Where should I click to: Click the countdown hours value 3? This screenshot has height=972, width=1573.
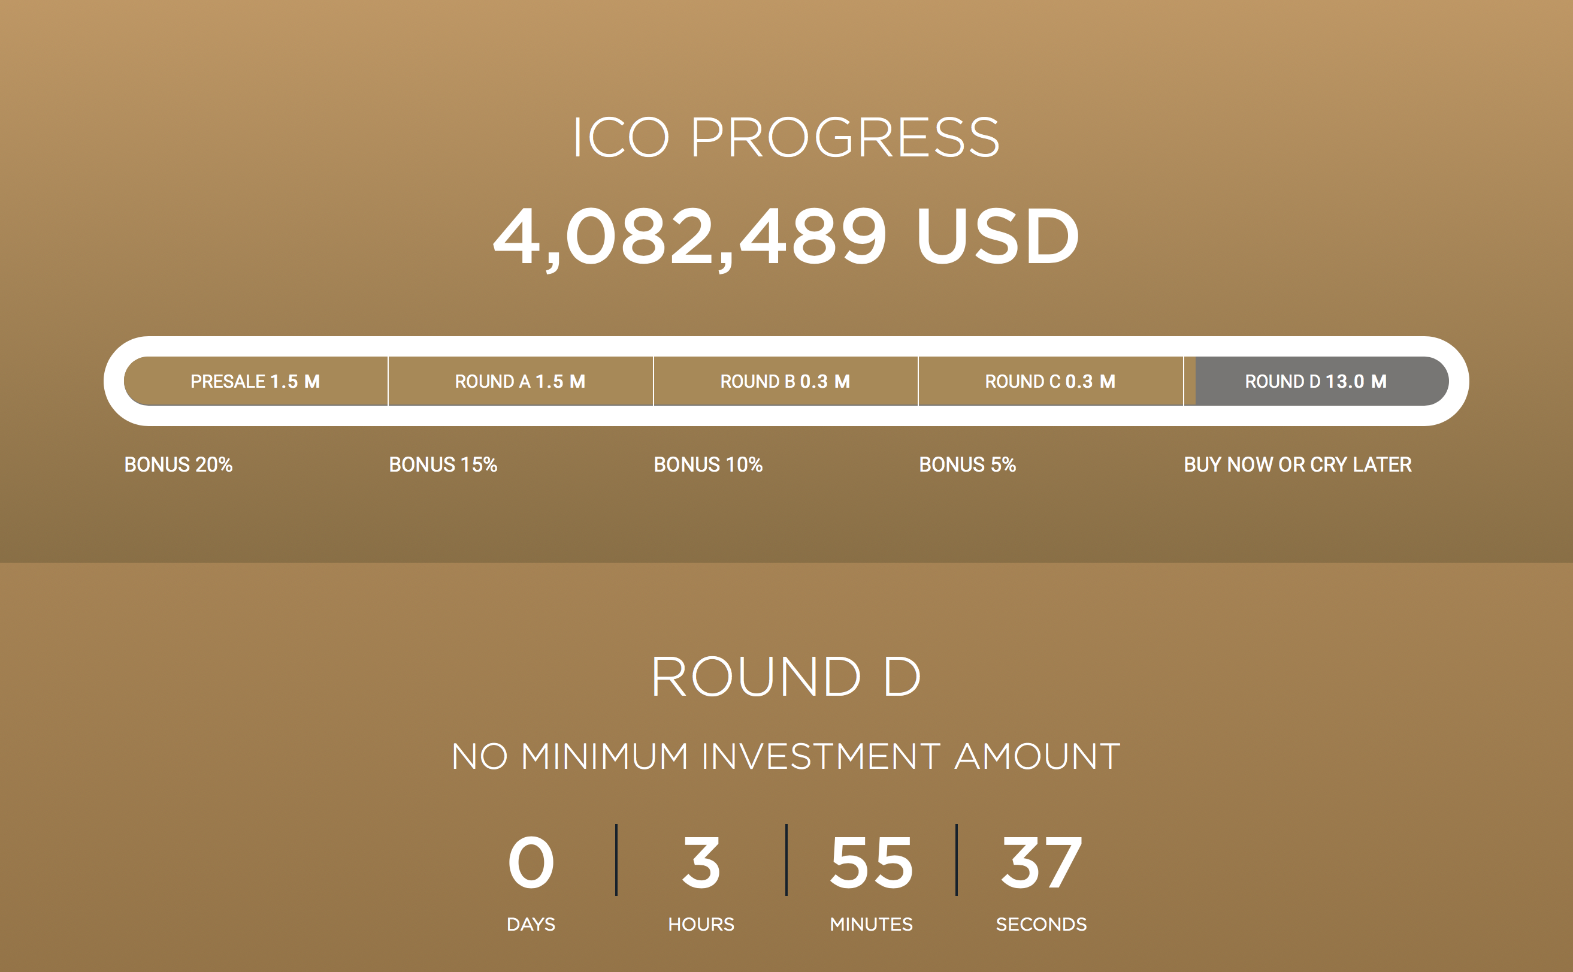(701, 862)
